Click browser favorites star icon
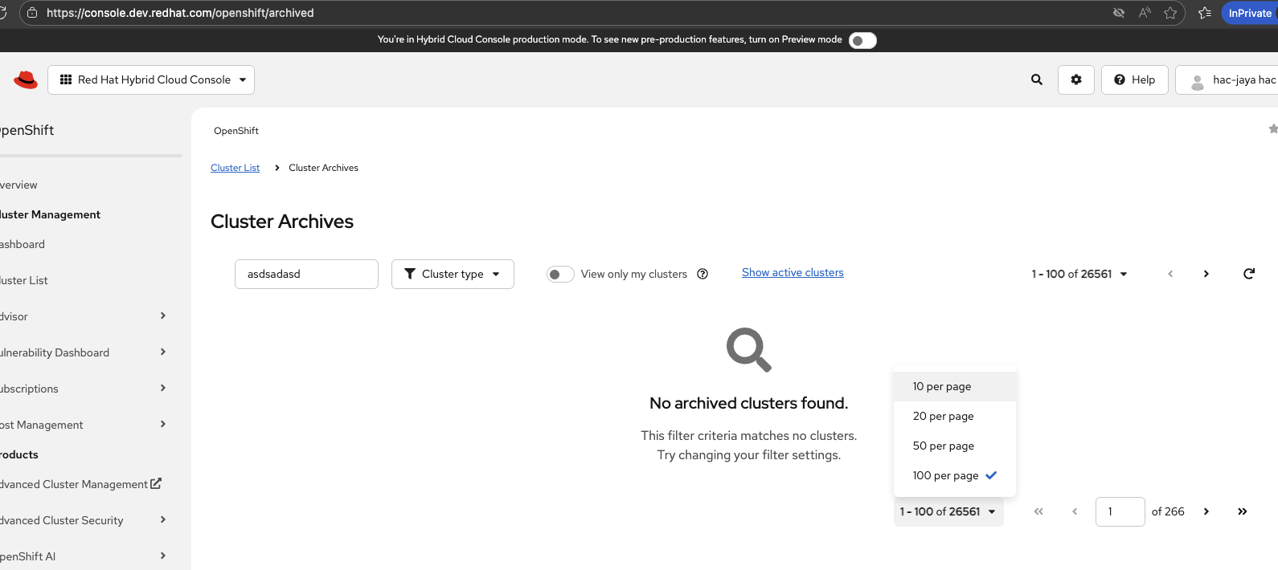The width and height of the screenshot is (1278, 570). click(1170, 13)
